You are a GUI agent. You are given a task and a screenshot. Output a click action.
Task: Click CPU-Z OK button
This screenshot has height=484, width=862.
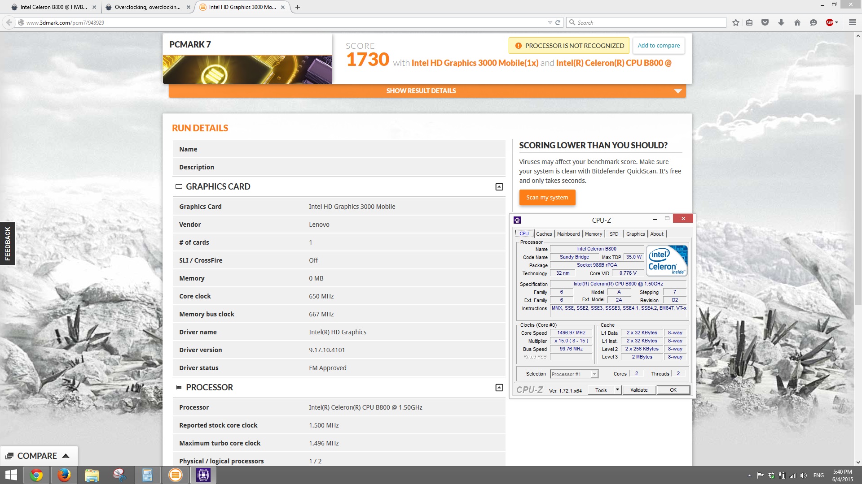click(x=673, y=390)
